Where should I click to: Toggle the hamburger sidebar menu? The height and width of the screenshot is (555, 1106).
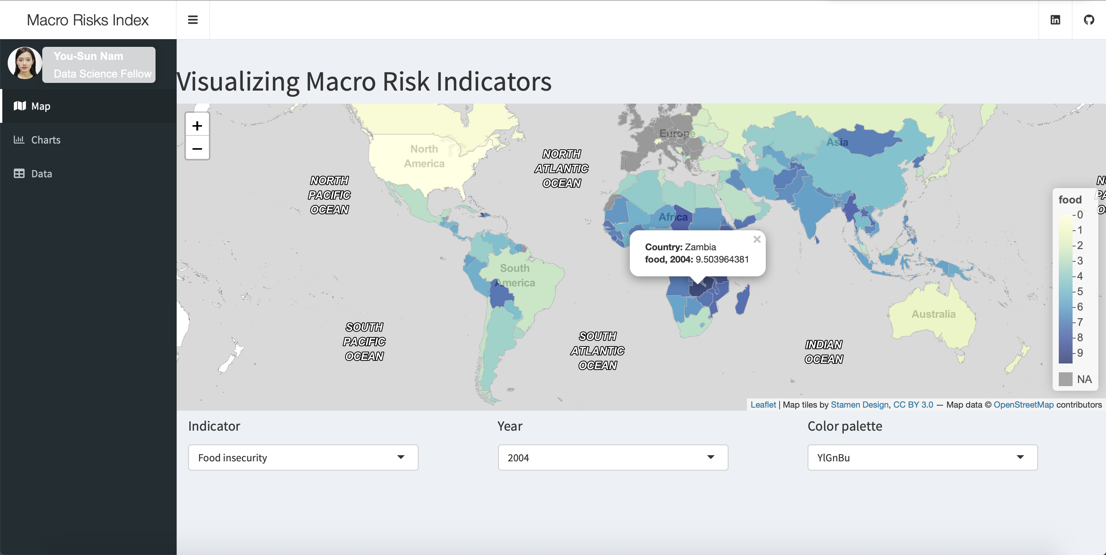coord(193,20)
